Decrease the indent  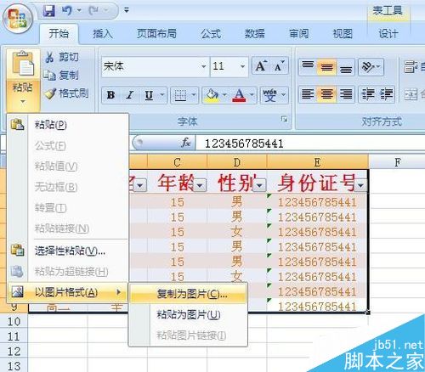[x=367, y=94]
